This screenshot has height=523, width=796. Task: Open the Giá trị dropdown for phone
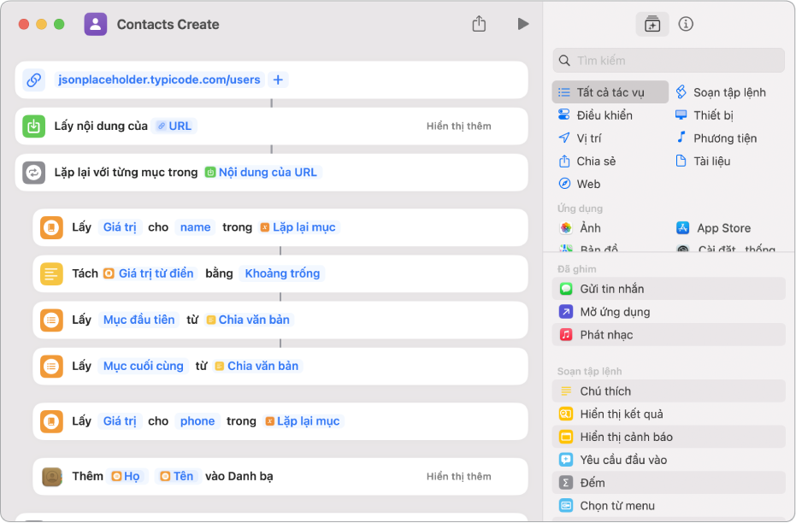tap(120, 421)
